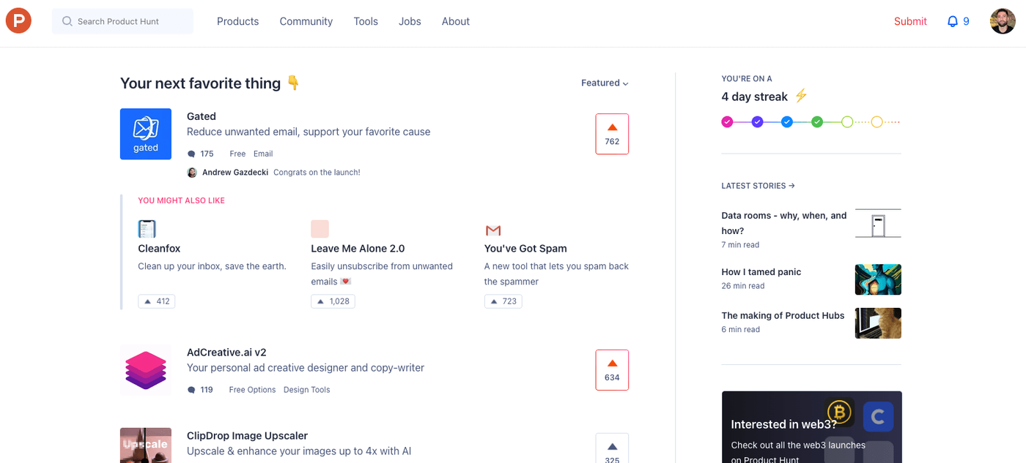
Task: Open the Data rooms story thumbnail
Action: click(878, 223)
